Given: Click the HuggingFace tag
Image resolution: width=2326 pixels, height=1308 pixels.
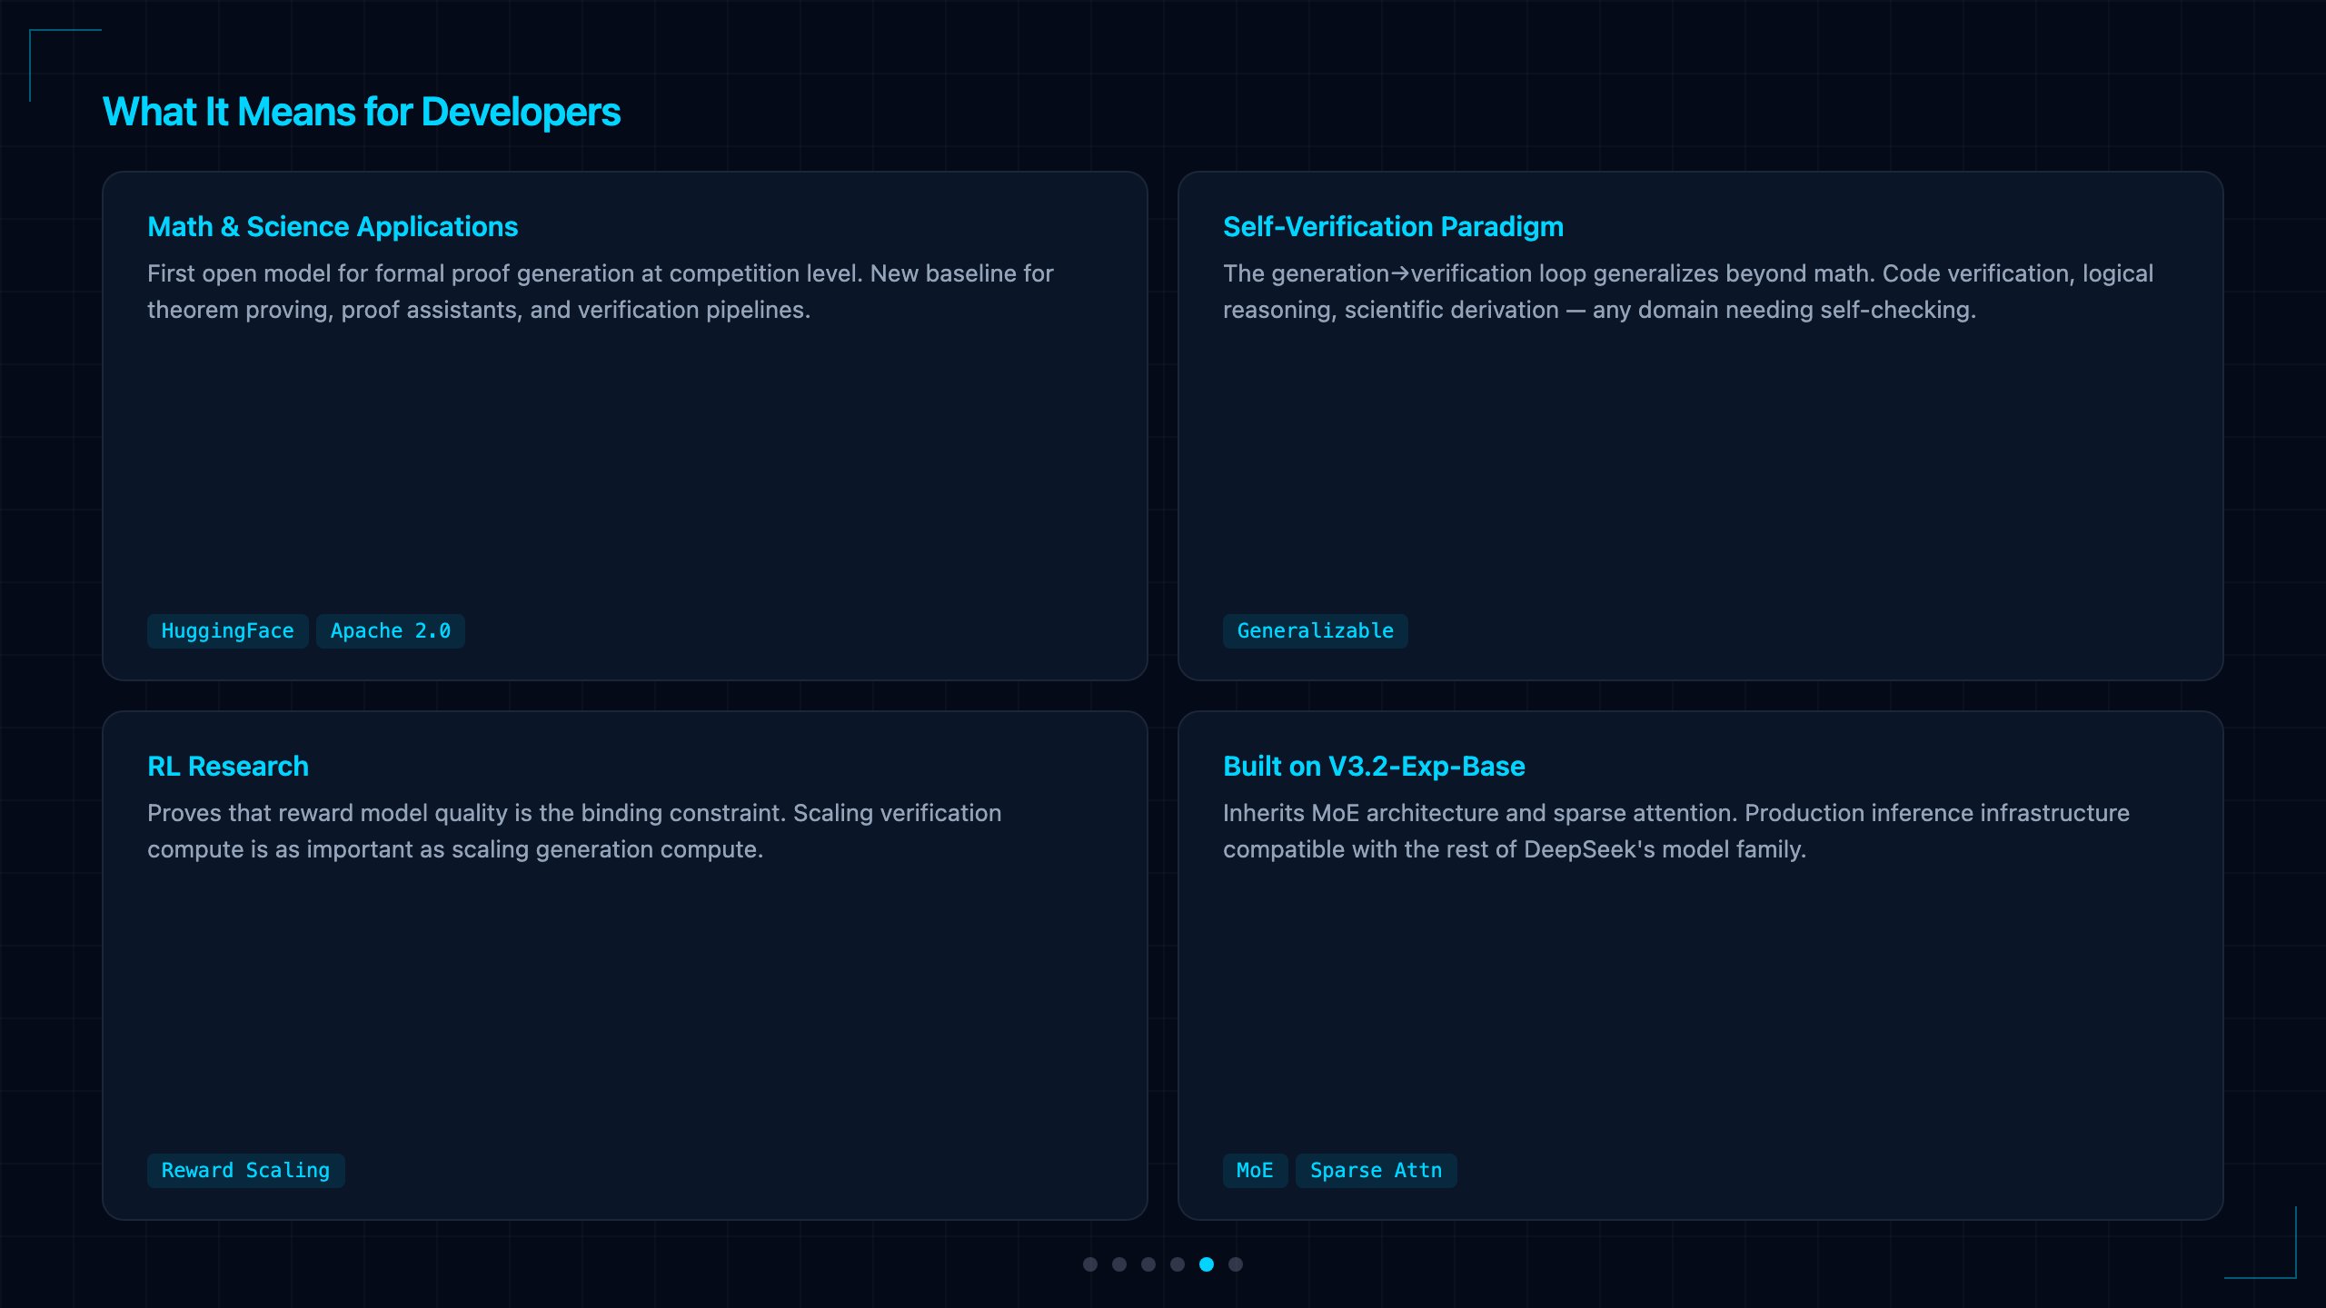Looking at the screenshot, I should 227,630.
